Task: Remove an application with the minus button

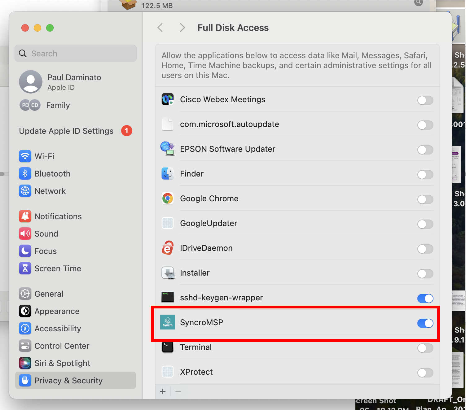Action: 178,392
